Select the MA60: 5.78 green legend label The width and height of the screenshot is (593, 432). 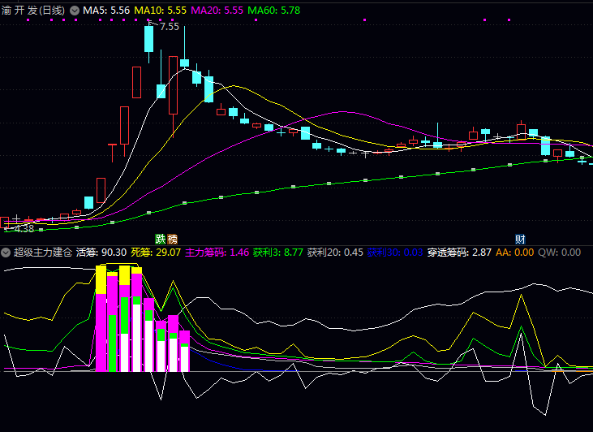273,11
